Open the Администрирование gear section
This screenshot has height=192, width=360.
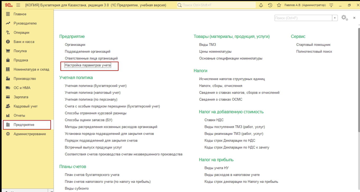(x=30, y=134)
